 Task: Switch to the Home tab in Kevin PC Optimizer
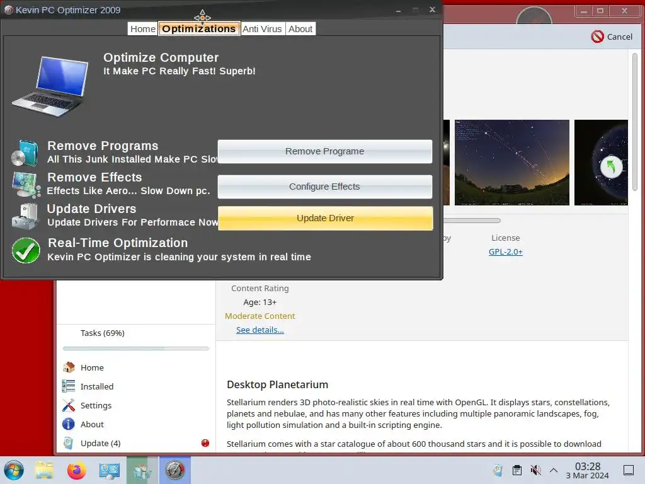pyautogui.click(x=143, y=29)
